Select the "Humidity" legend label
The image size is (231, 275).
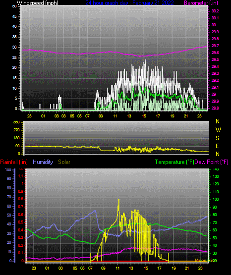[x=43, y=162]
